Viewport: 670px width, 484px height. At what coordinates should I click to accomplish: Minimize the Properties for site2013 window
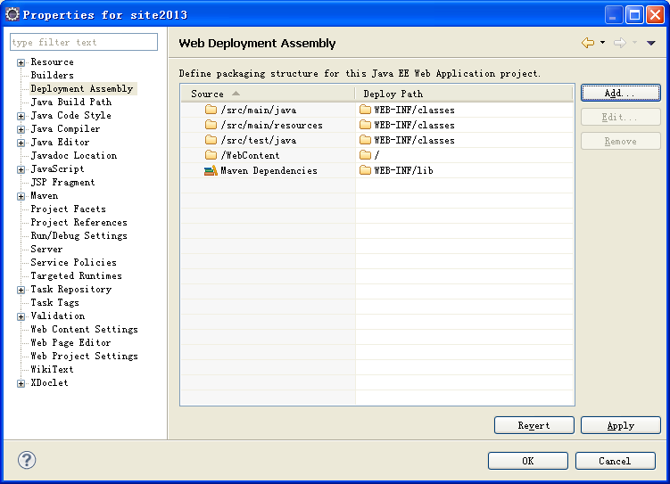pos(613,15)
